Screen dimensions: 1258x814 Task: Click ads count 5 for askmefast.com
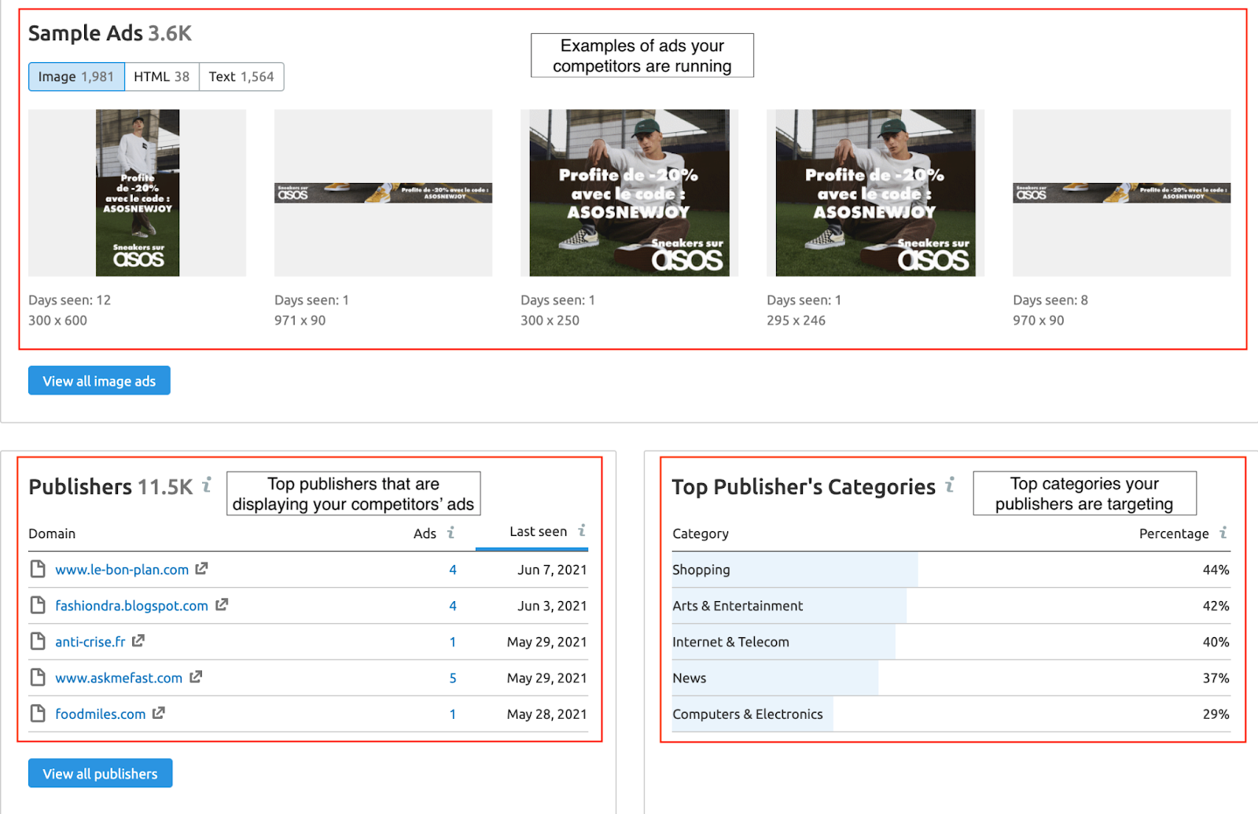[453, 677]
